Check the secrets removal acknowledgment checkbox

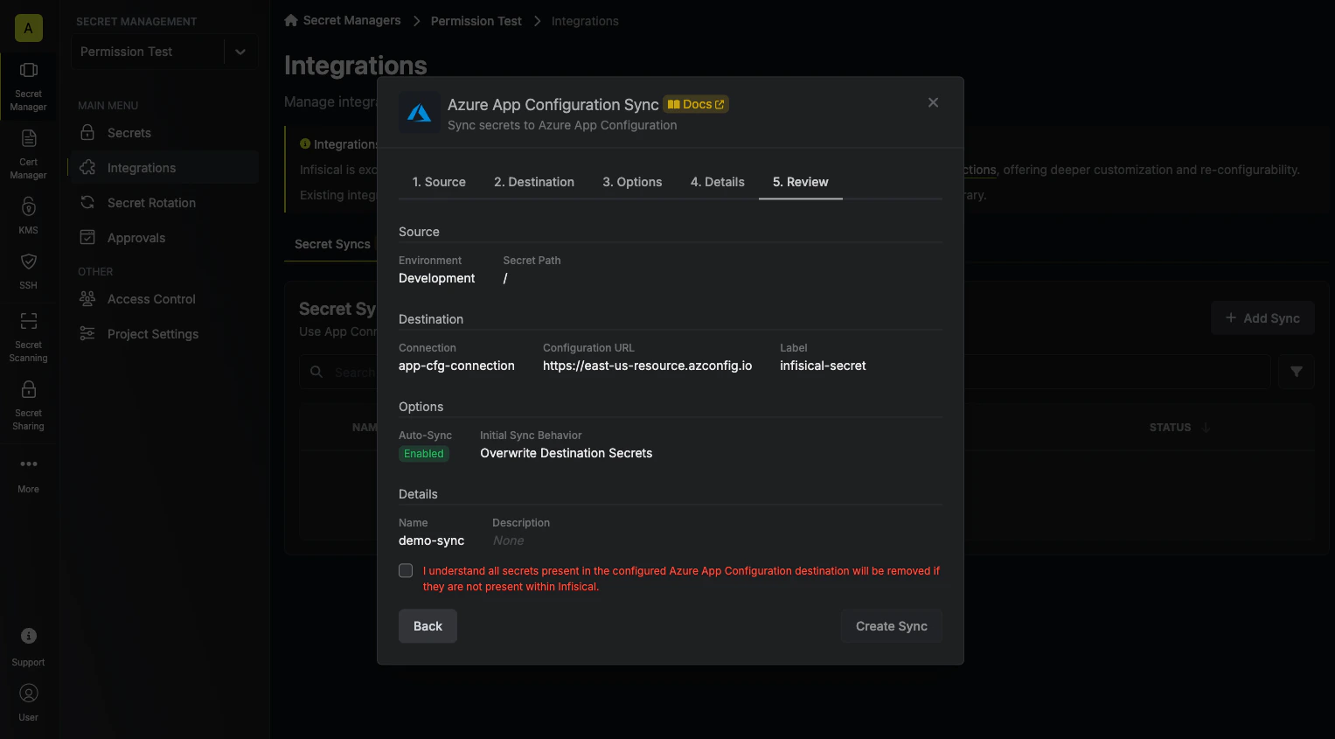(x=406, y=570)
